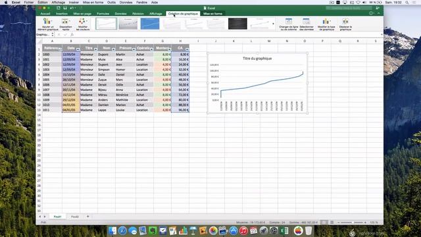Click the search in sheet field
421x237 pixels.
point(349,8)
